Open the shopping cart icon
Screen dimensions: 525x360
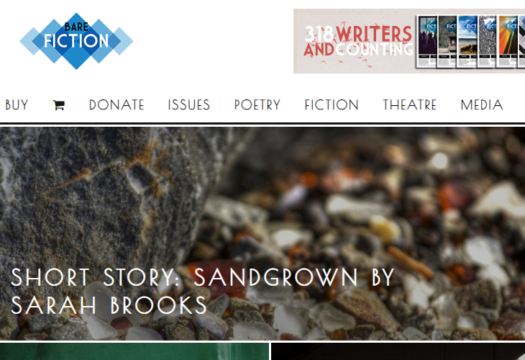58,105
